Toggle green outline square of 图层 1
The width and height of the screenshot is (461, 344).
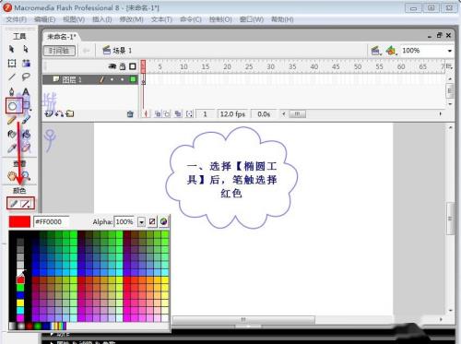[133, 79]
